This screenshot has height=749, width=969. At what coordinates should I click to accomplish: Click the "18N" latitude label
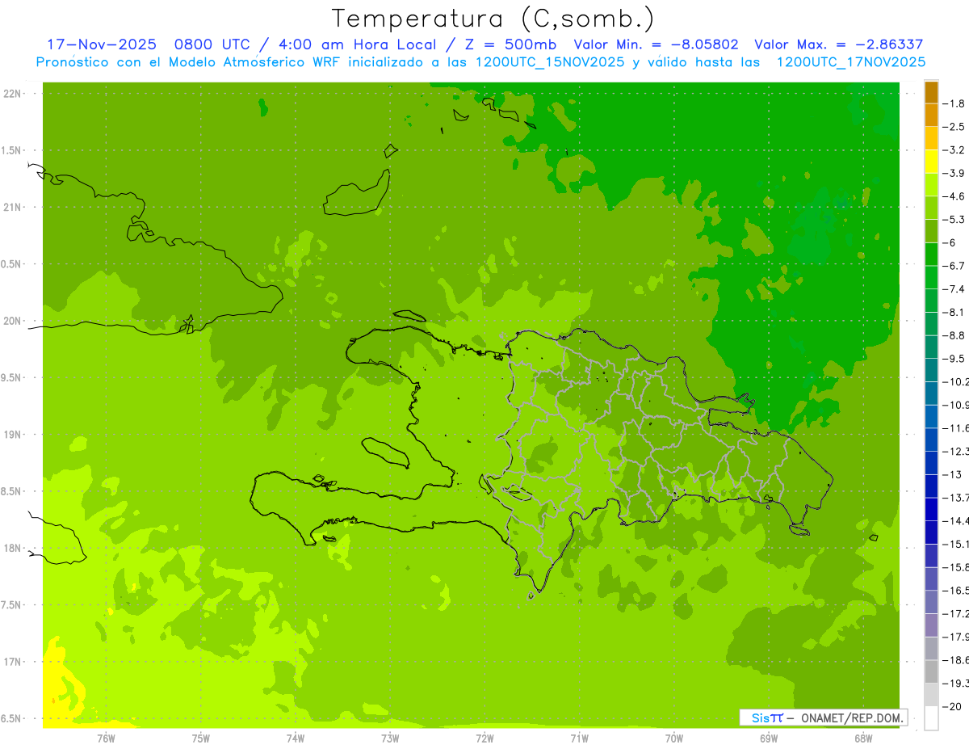(13, 548)
